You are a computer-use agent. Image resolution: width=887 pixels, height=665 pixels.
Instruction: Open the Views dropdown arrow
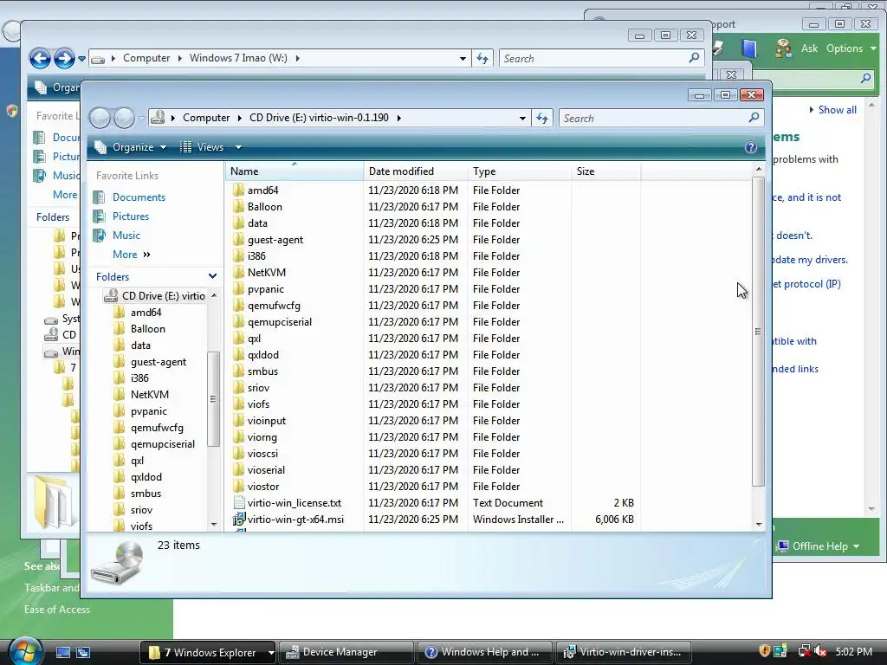coord(239,147)
